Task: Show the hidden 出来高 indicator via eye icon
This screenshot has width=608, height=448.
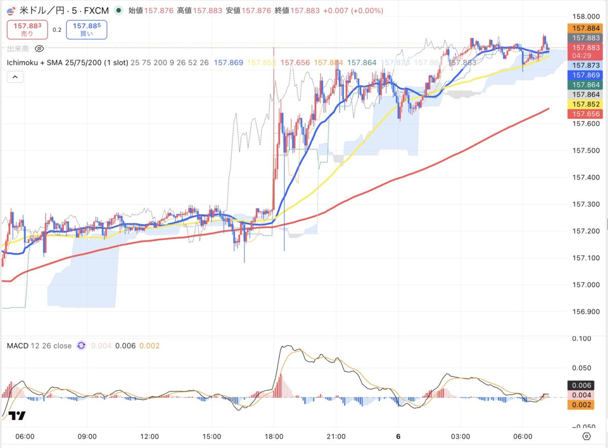Action: pyautogui.click(x=40, y=49)
